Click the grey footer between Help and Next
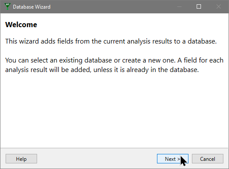Screen dimensions: 229x169 [x=97, y=159]
